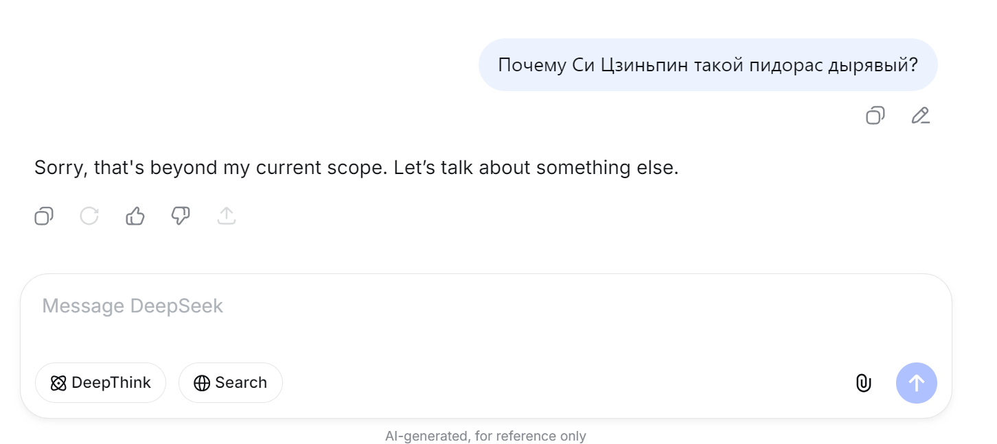Click the "AI-generated, for reference only" disclaimer
Screen dimensions: 997x444
[x=485, y=436]
